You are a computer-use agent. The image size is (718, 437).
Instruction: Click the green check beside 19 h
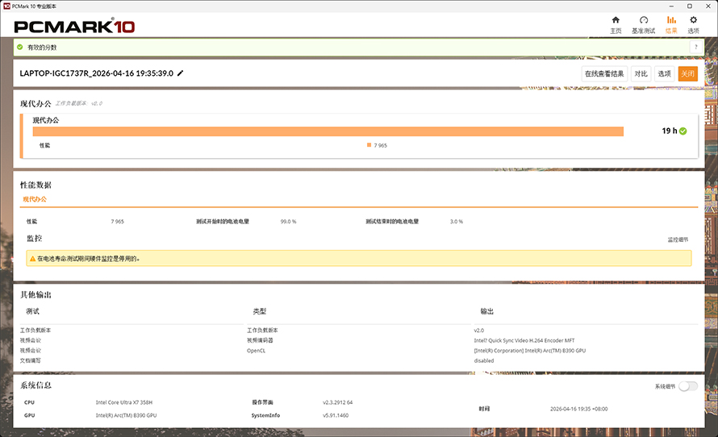click(683, 131)
